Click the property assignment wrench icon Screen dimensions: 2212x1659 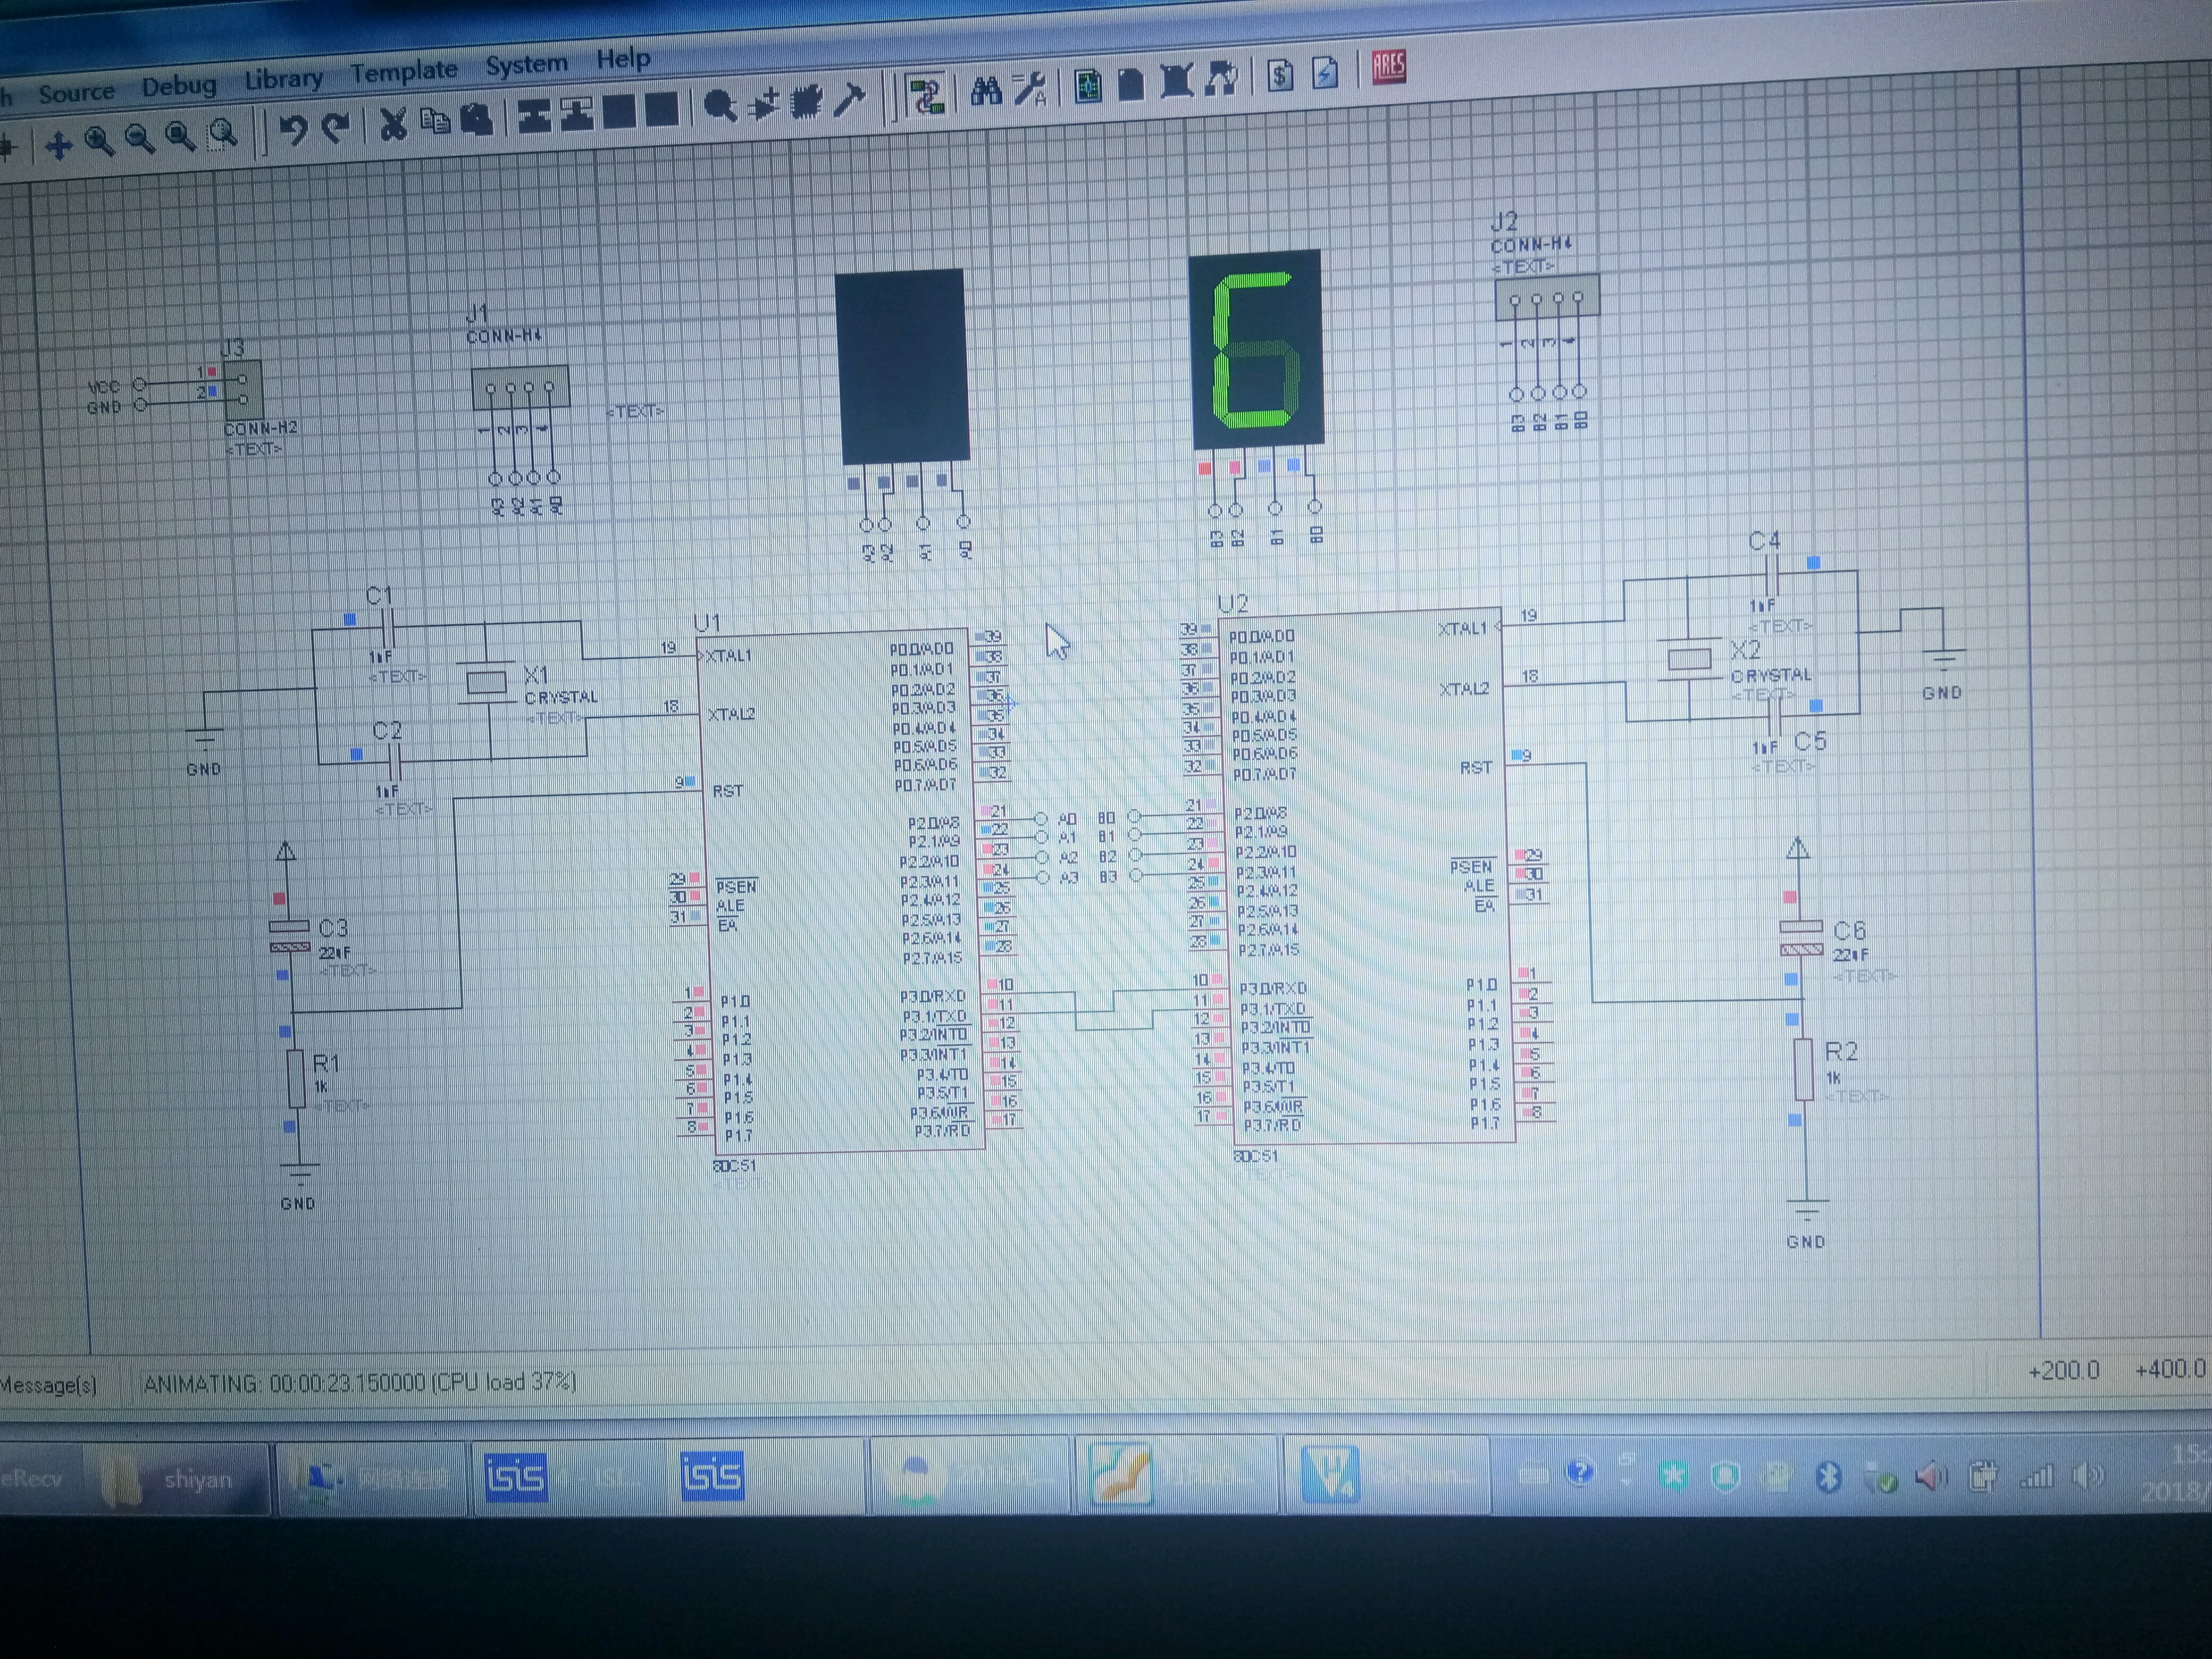click(1029, 89)
